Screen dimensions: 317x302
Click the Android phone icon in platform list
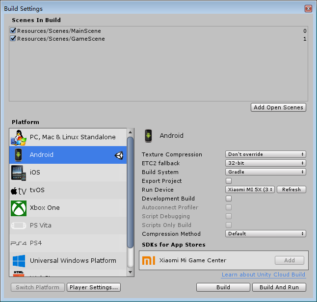tap(18, 155)
